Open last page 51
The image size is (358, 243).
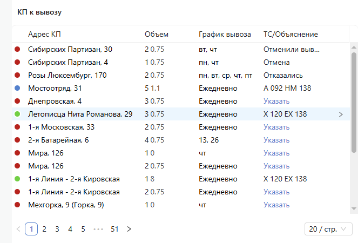pos(114,229)
